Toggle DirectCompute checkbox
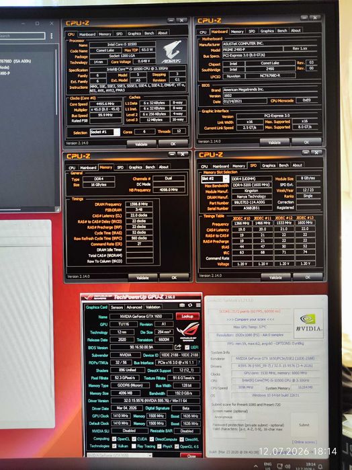The width and height of the screenshot is (352, 470). click(152, 439)
